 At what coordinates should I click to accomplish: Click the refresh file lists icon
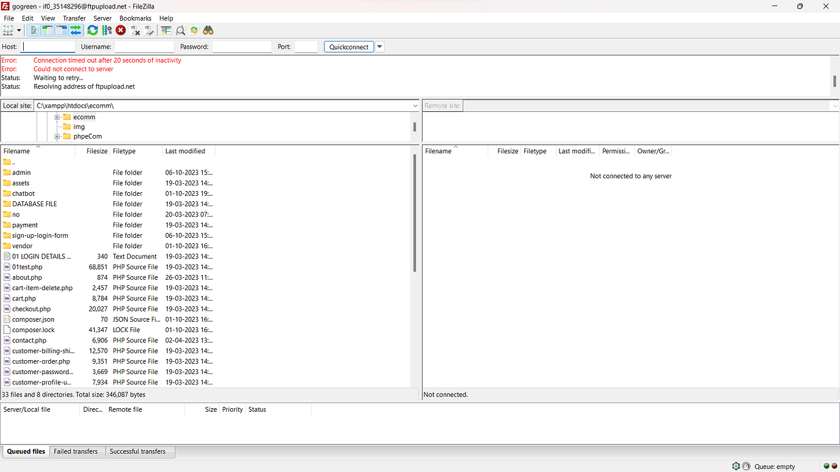[93, 30]
